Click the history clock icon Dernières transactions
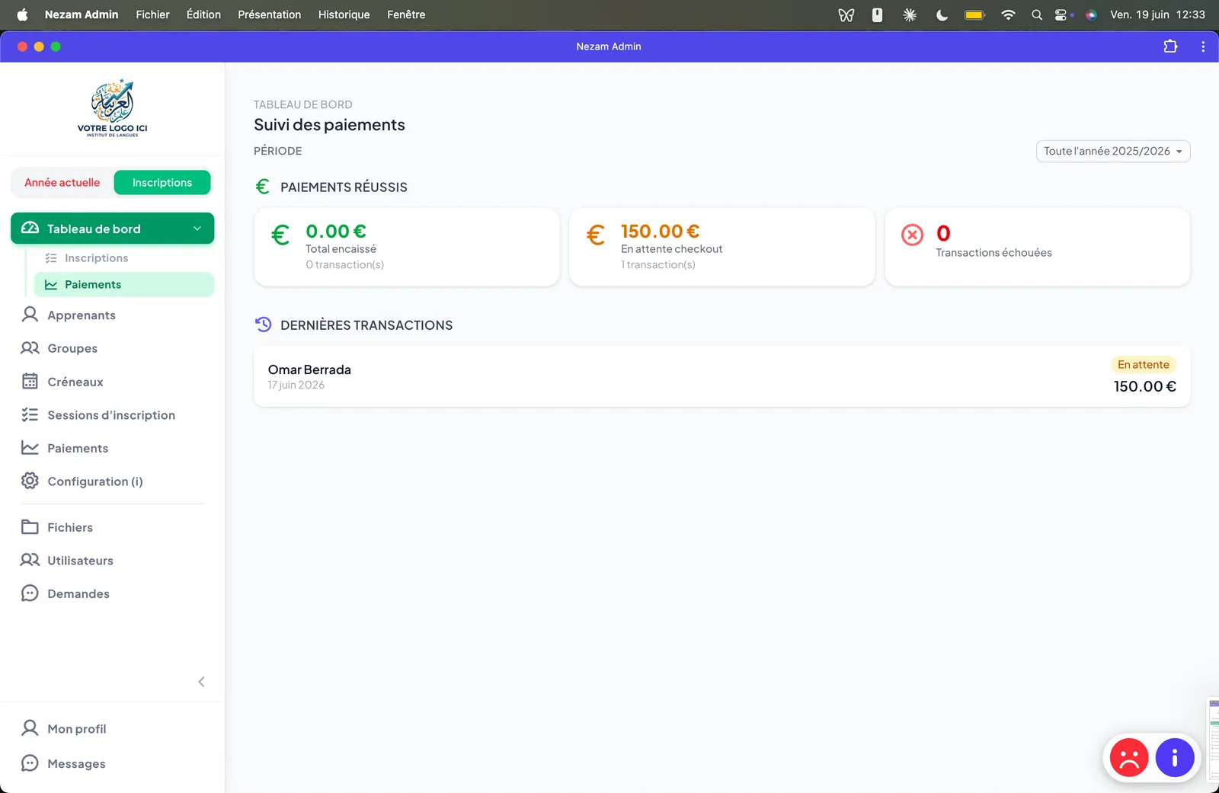Screen dimensions: 1219x793 coord(263,325)
